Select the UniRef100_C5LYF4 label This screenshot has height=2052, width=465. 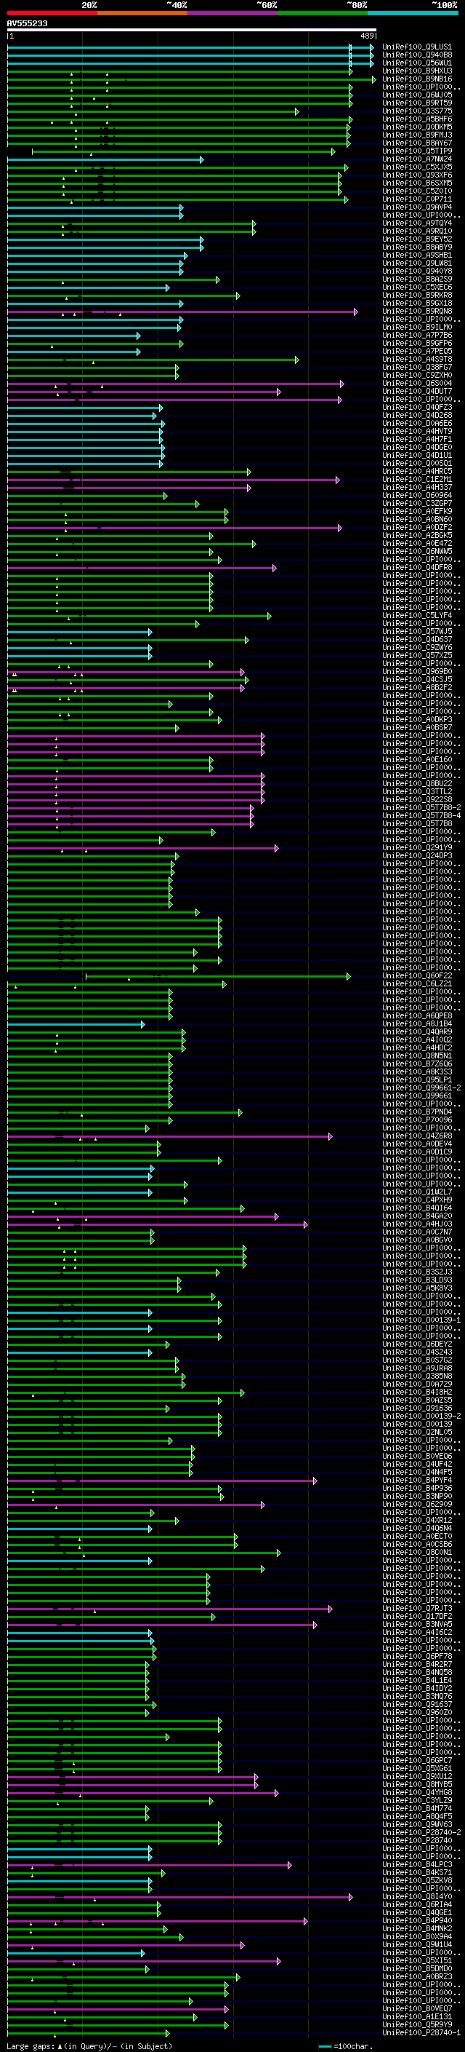(x=417, y=616)
